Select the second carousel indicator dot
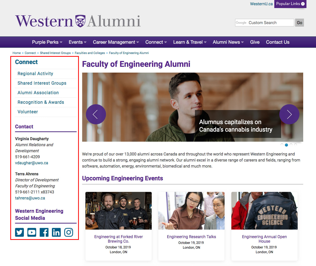This screenshot has height=266, width=316. click(286, 145)
